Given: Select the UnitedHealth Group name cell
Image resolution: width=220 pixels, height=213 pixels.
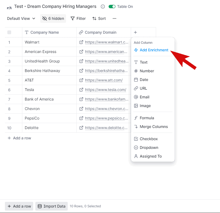Looking at the screenshot, I should pyautogui.click(x=49, y=61).
